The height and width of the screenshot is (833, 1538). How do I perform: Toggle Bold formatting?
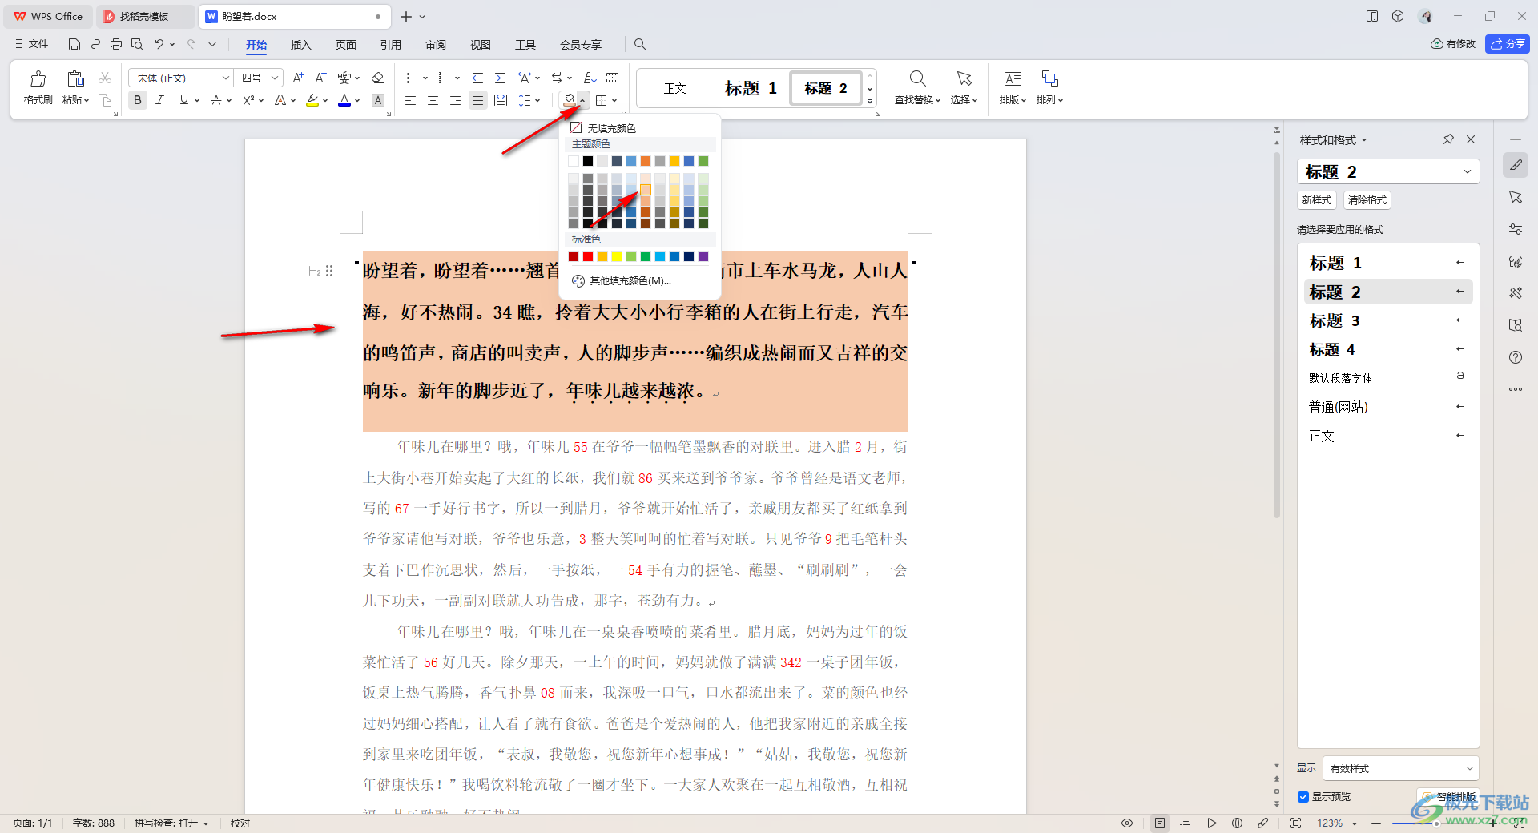click(x=138, y=100)
